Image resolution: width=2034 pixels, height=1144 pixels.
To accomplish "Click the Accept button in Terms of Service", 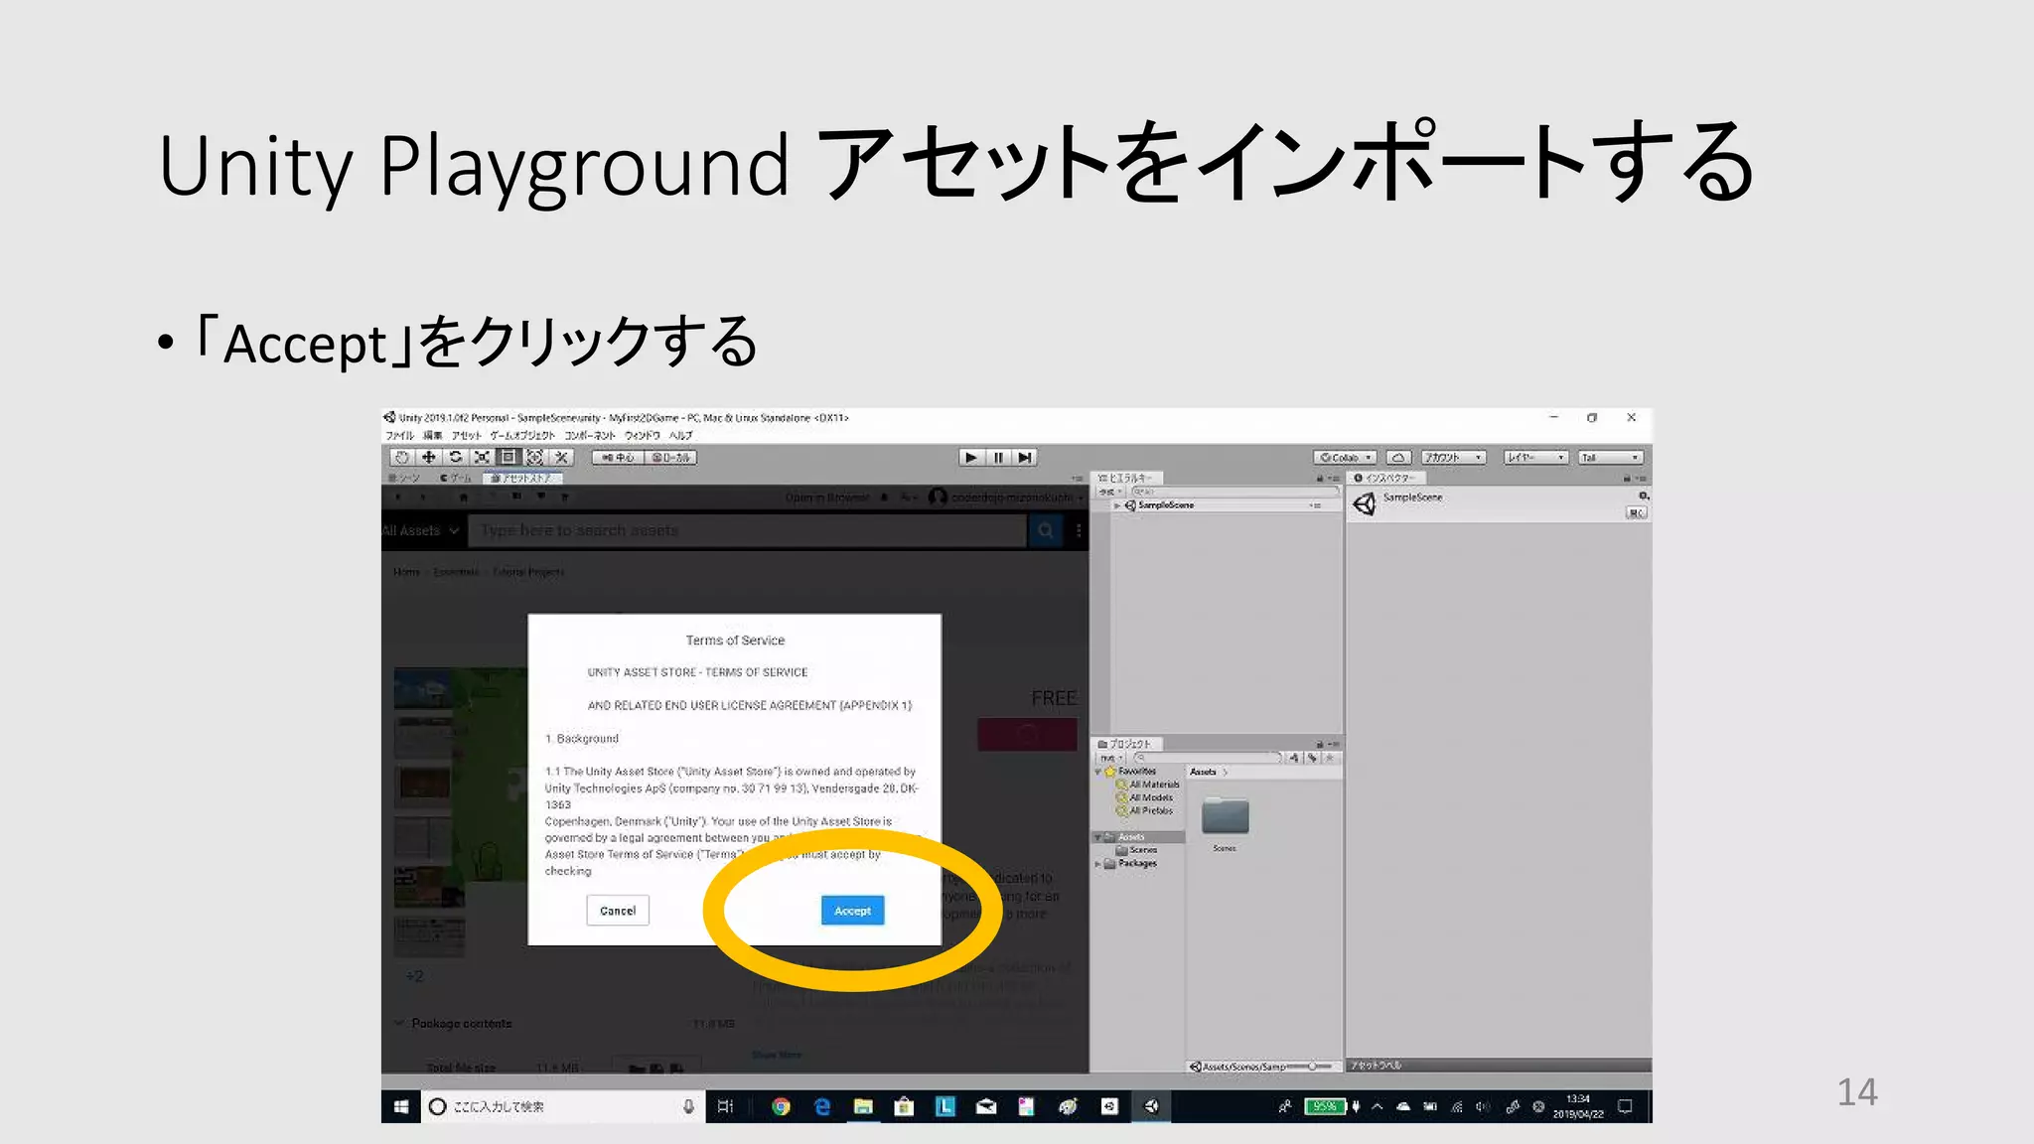I will (852, 910).
